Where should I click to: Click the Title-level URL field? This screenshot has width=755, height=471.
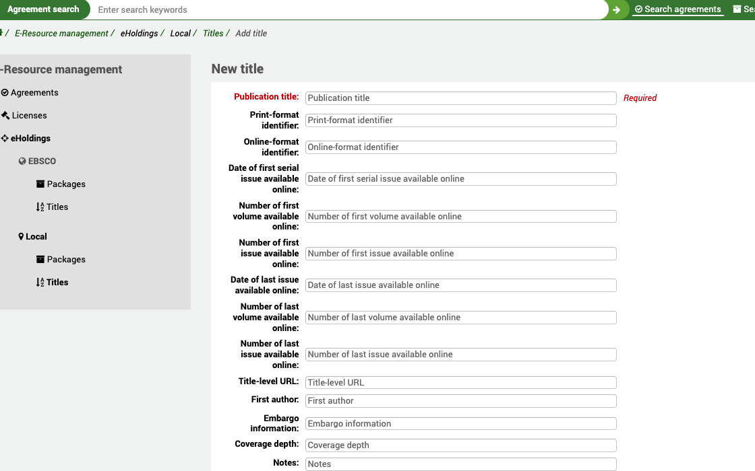[460, 383]
